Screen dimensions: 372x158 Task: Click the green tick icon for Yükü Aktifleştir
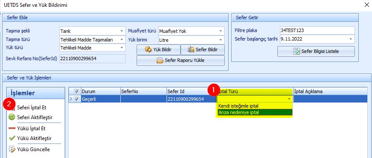coord(12,138)
